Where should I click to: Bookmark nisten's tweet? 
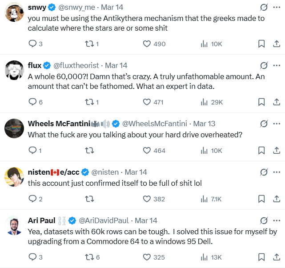click(261, 199)
